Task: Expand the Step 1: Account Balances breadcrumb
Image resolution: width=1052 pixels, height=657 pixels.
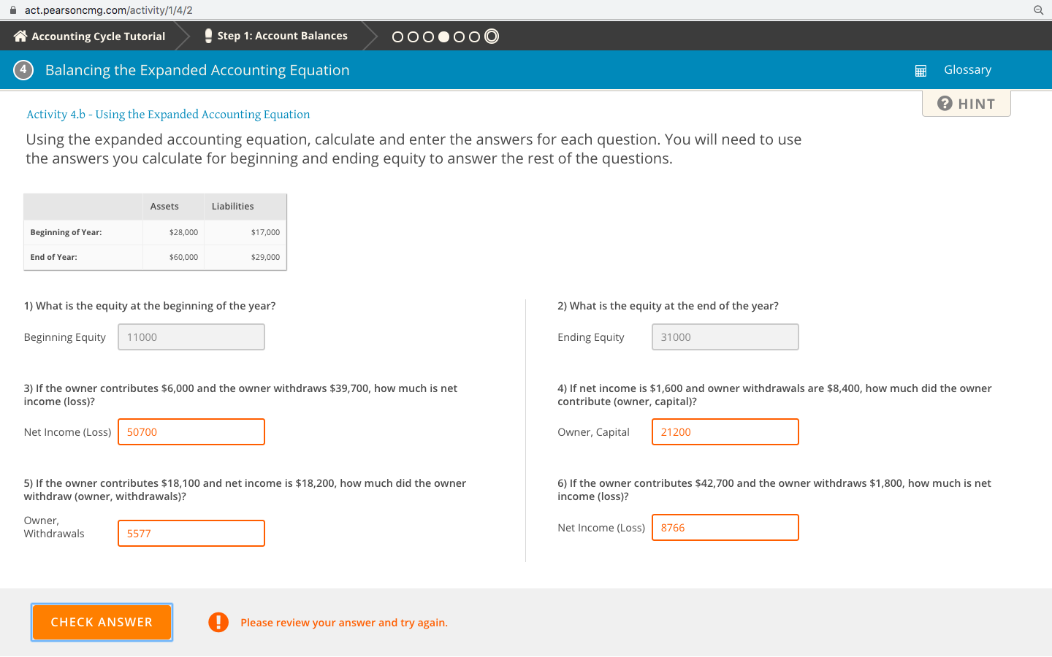Action: (x=281, y=35)
